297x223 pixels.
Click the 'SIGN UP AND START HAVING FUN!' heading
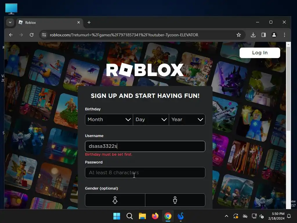pyautogui.click(x=145, y=96)
